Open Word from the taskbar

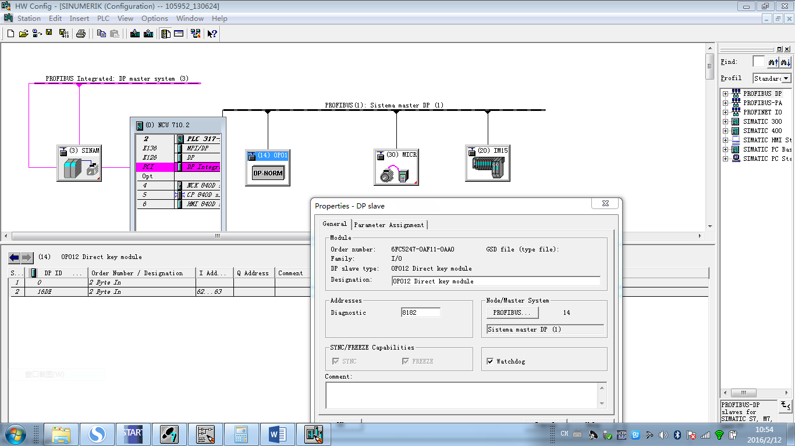tap(277, 434)
